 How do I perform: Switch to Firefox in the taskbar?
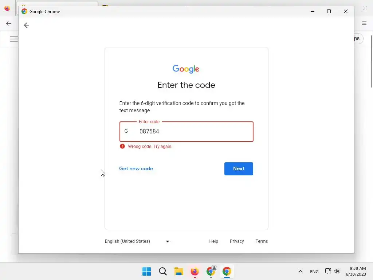[x=195, y=271]
